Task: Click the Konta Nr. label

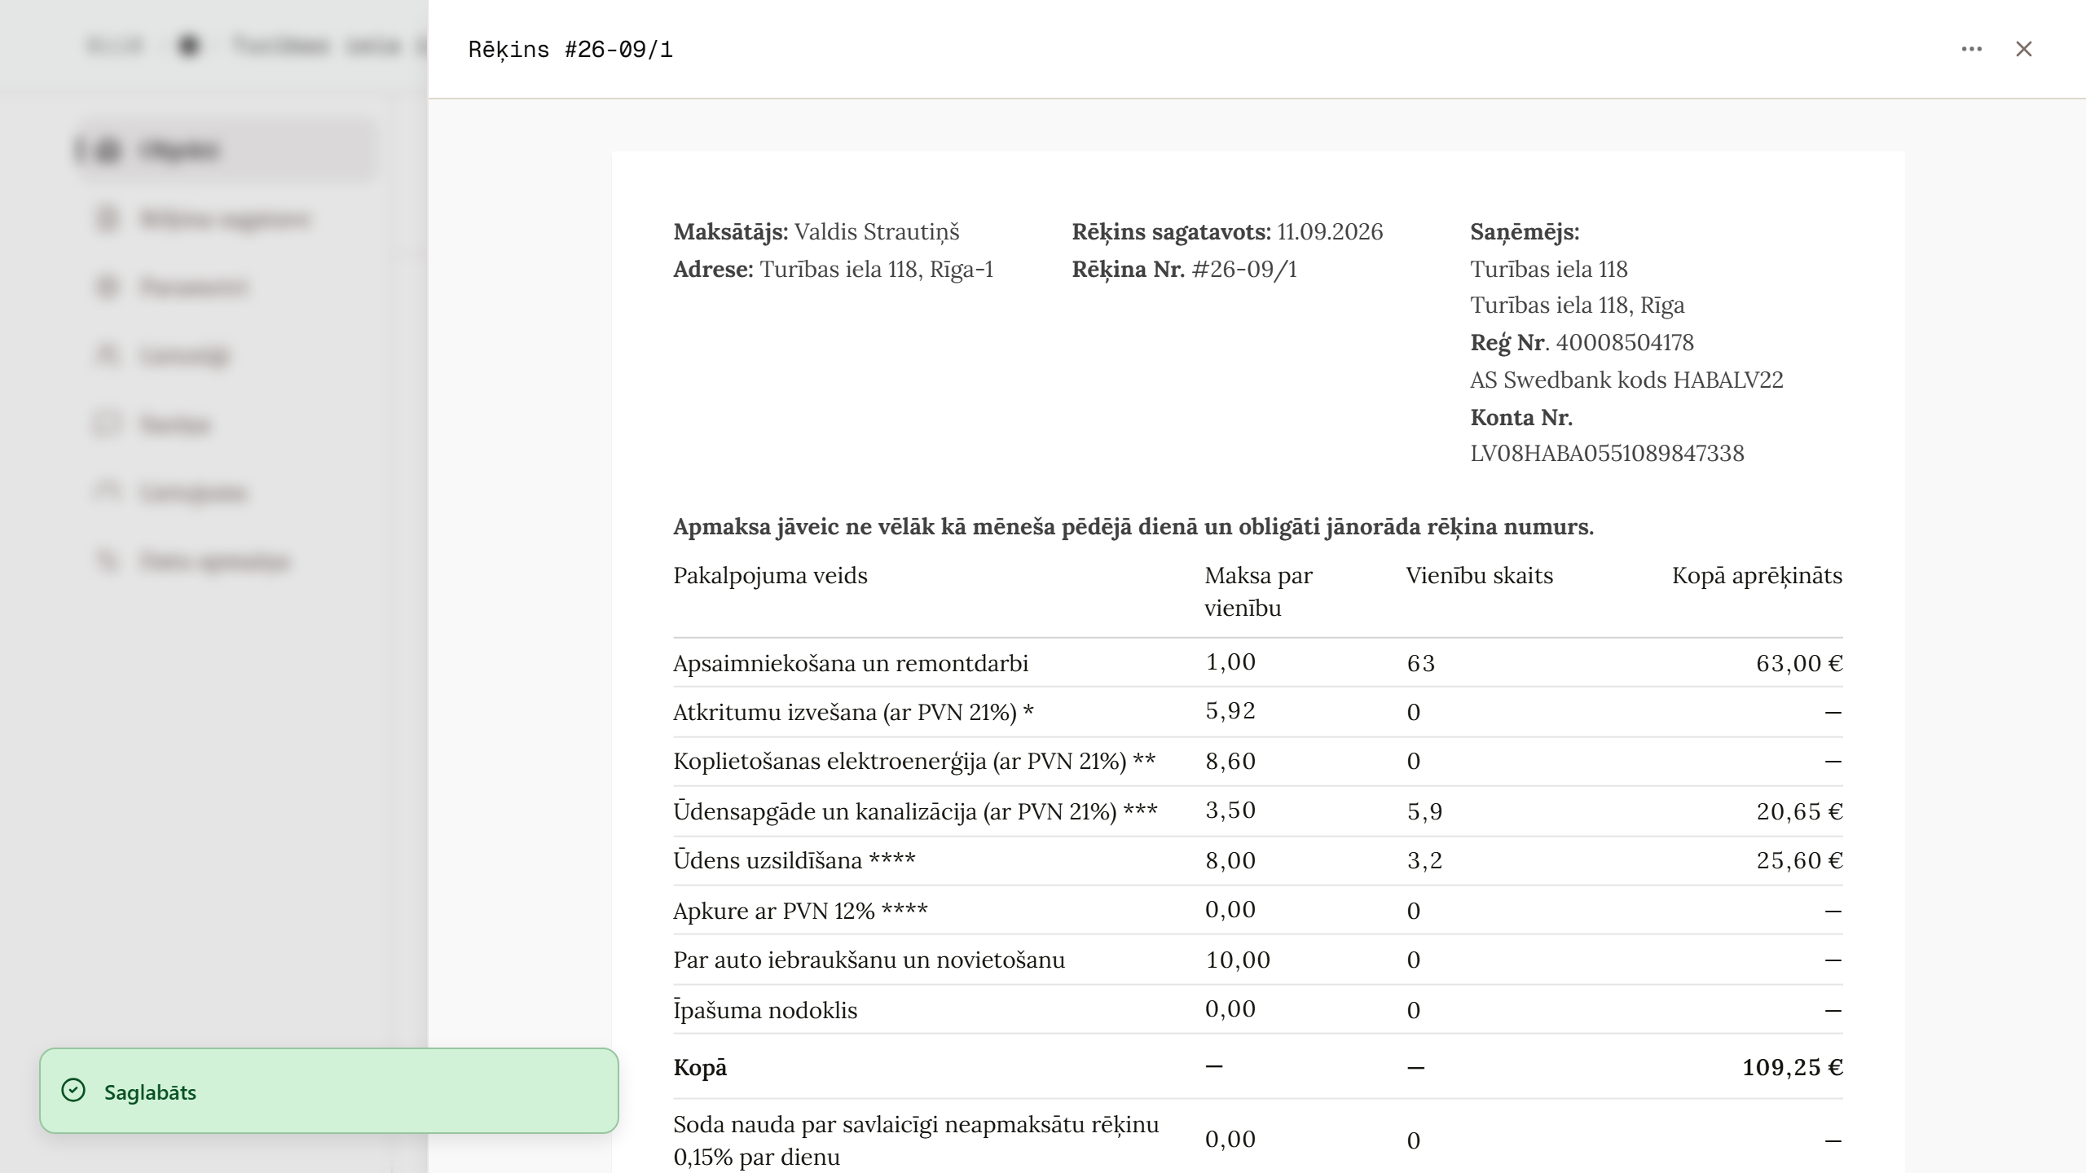Action: tap(1521, 418)
